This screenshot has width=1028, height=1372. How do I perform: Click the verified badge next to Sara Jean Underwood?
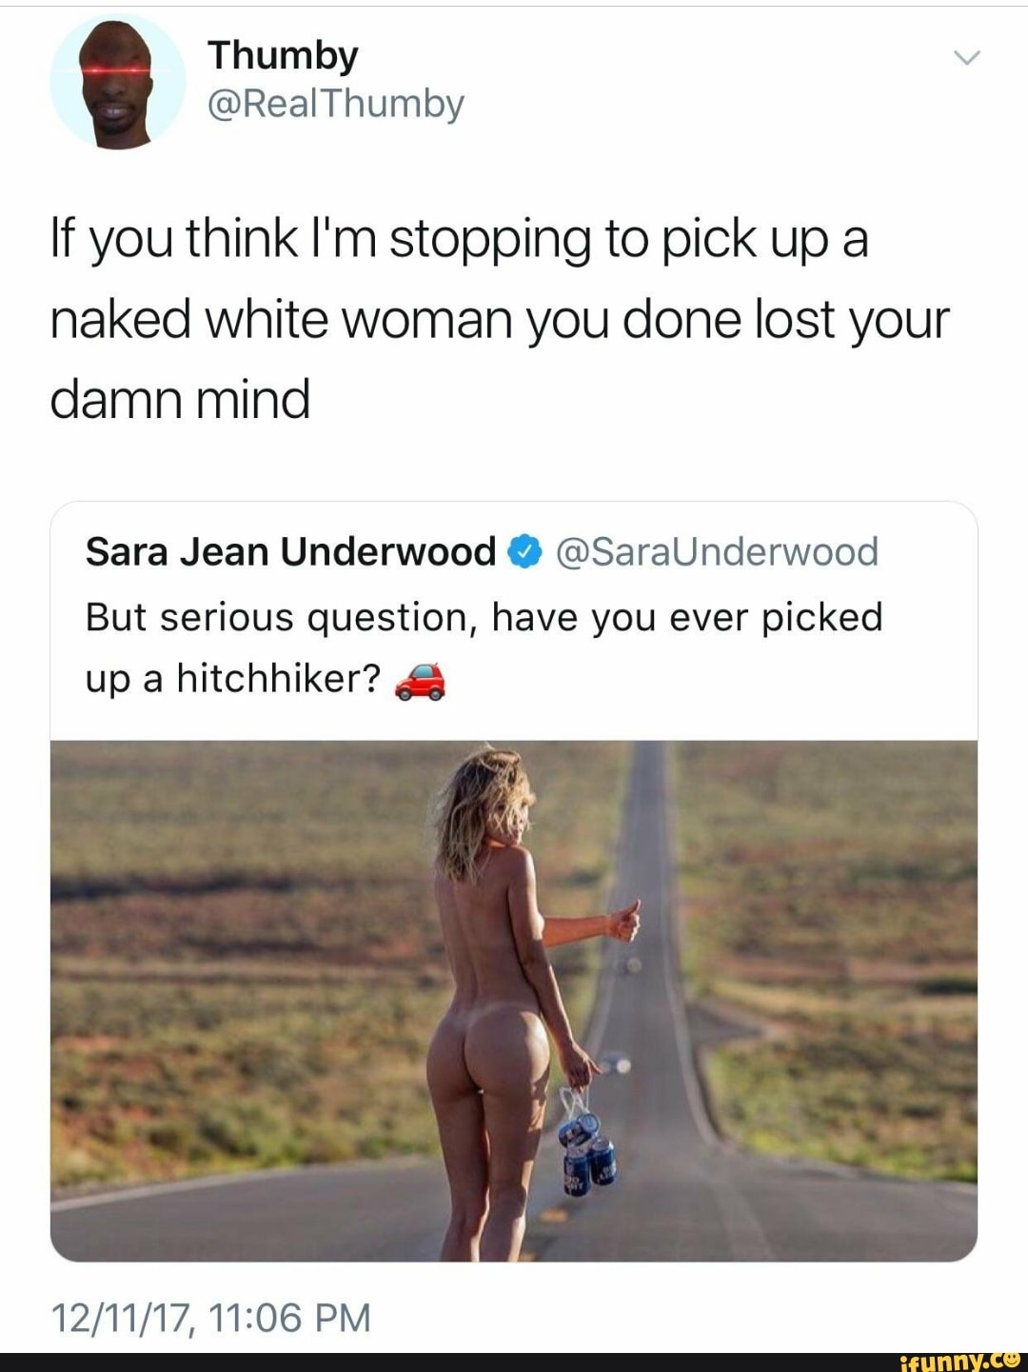point(524,552)
